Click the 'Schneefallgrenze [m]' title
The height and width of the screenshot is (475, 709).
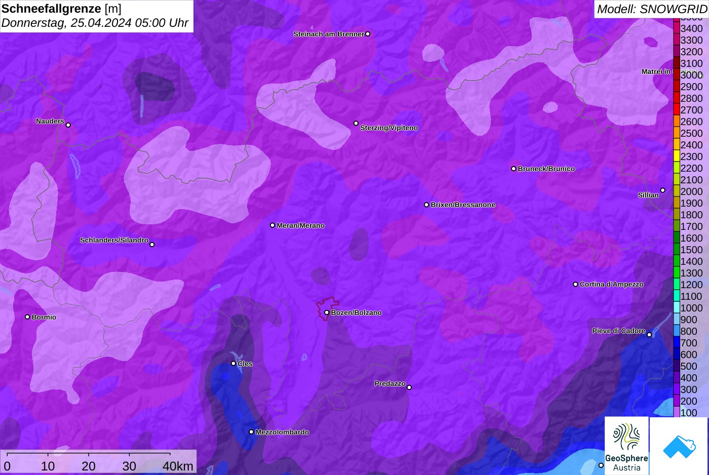coord(61,9)
